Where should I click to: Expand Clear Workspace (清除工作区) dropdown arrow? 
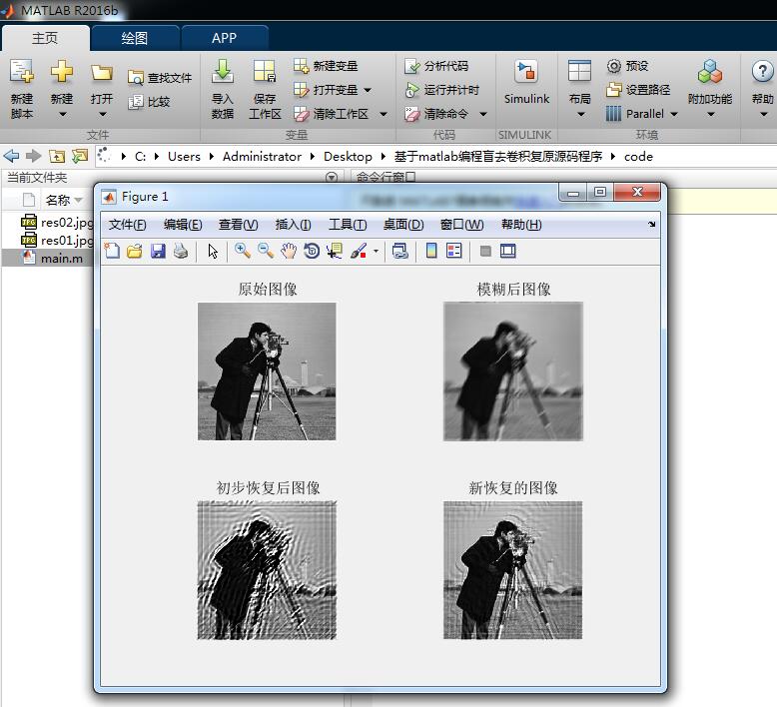[384, 115]
